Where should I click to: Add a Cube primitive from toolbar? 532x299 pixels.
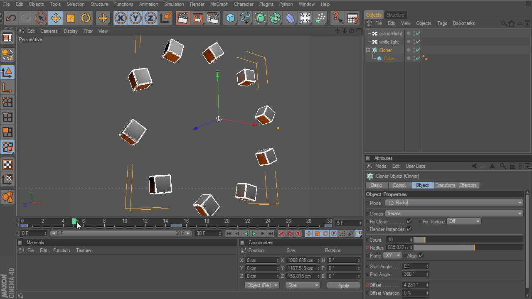[x=230, y=18]
